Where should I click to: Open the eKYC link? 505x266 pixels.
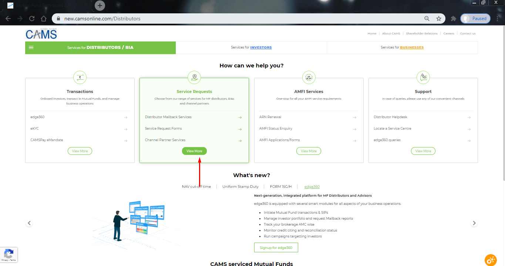tap(34, 129)
